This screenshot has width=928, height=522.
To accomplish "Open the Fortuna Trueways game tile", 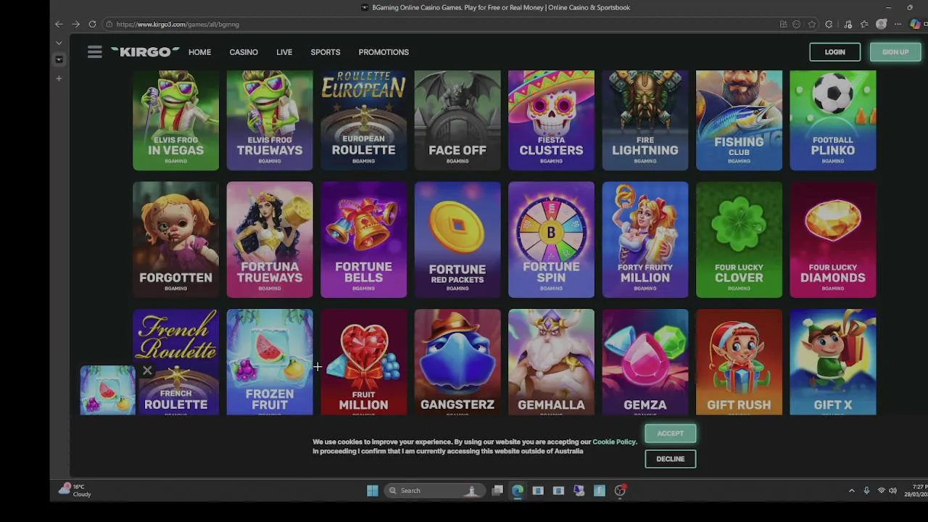I will click(x=270, y=240).
